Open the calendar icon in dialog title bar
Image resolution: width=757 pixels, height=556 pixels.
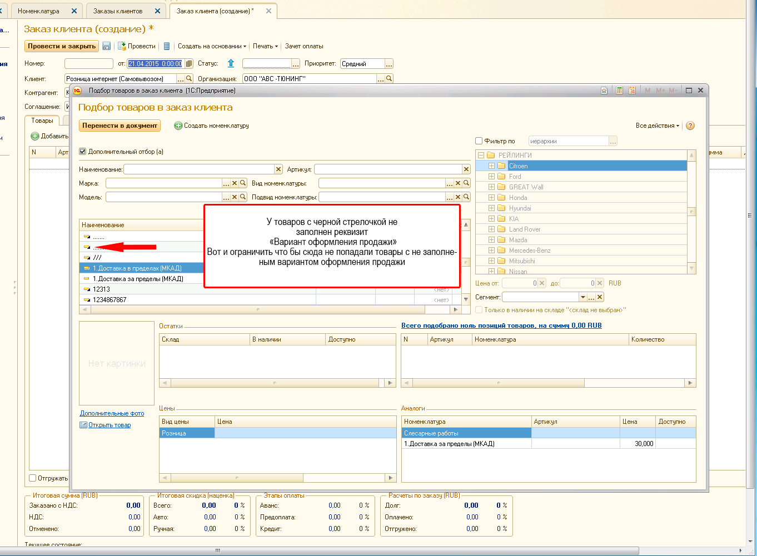(632, 91)
